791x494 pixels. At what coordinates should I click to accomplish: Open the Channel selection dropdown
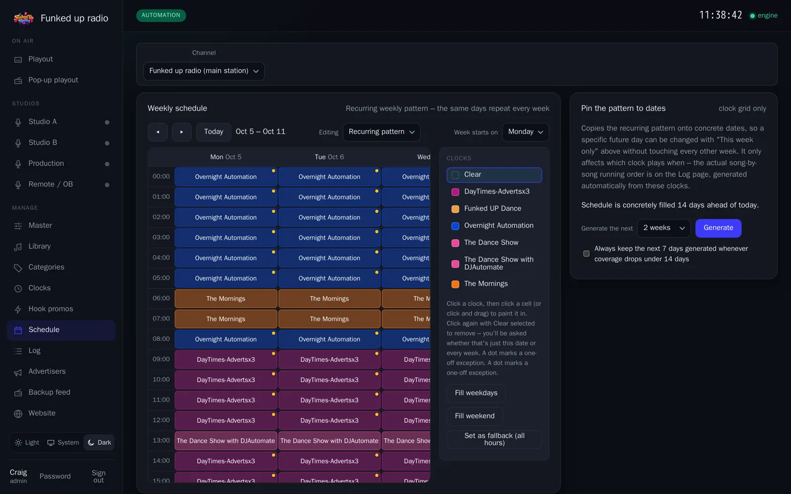(204, 71)
